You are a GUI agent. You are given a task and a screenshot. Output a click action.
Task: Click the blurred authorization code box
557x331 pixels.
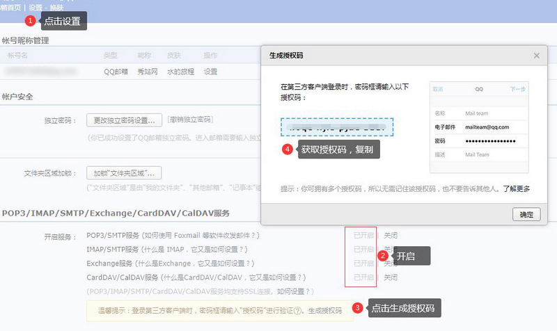(x=337, y=127)
